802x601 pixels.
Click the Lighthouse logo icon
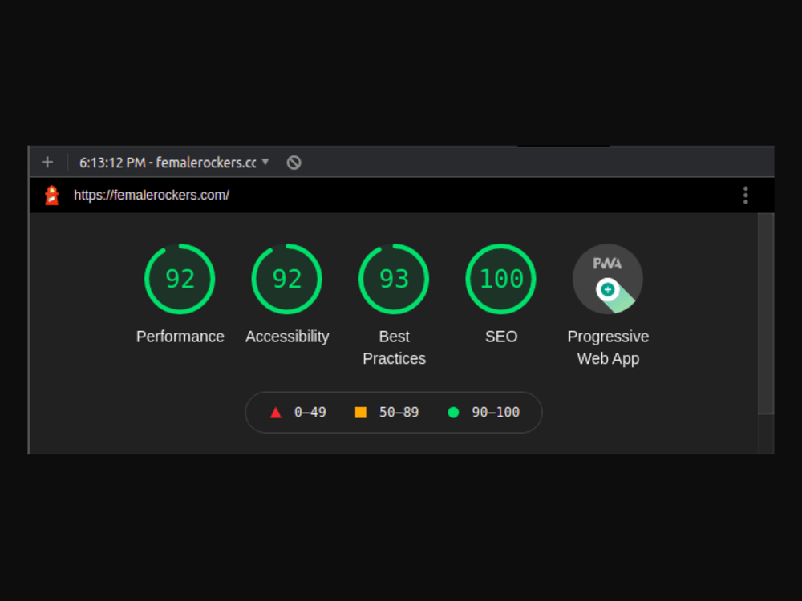coord(51,195)
